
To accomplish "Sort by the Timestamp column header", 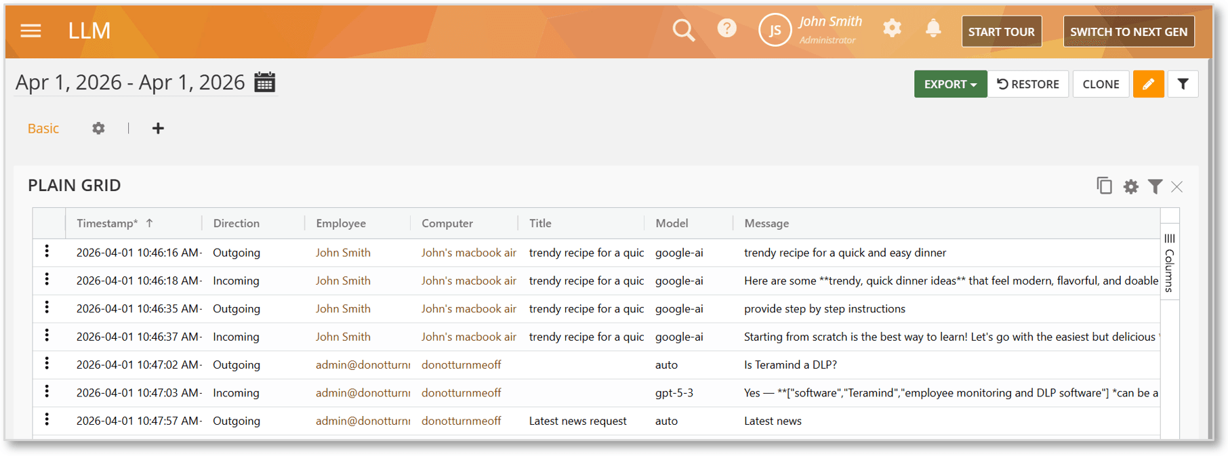I will click(107, 224).
